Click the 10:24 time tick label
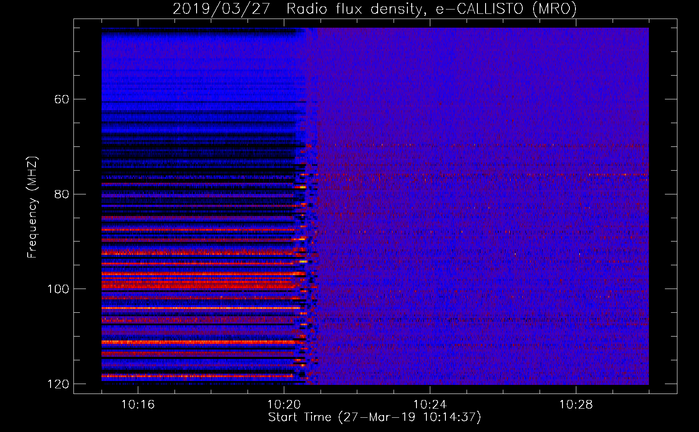Screen dimensions: 699x432 (x=430, y=405)
